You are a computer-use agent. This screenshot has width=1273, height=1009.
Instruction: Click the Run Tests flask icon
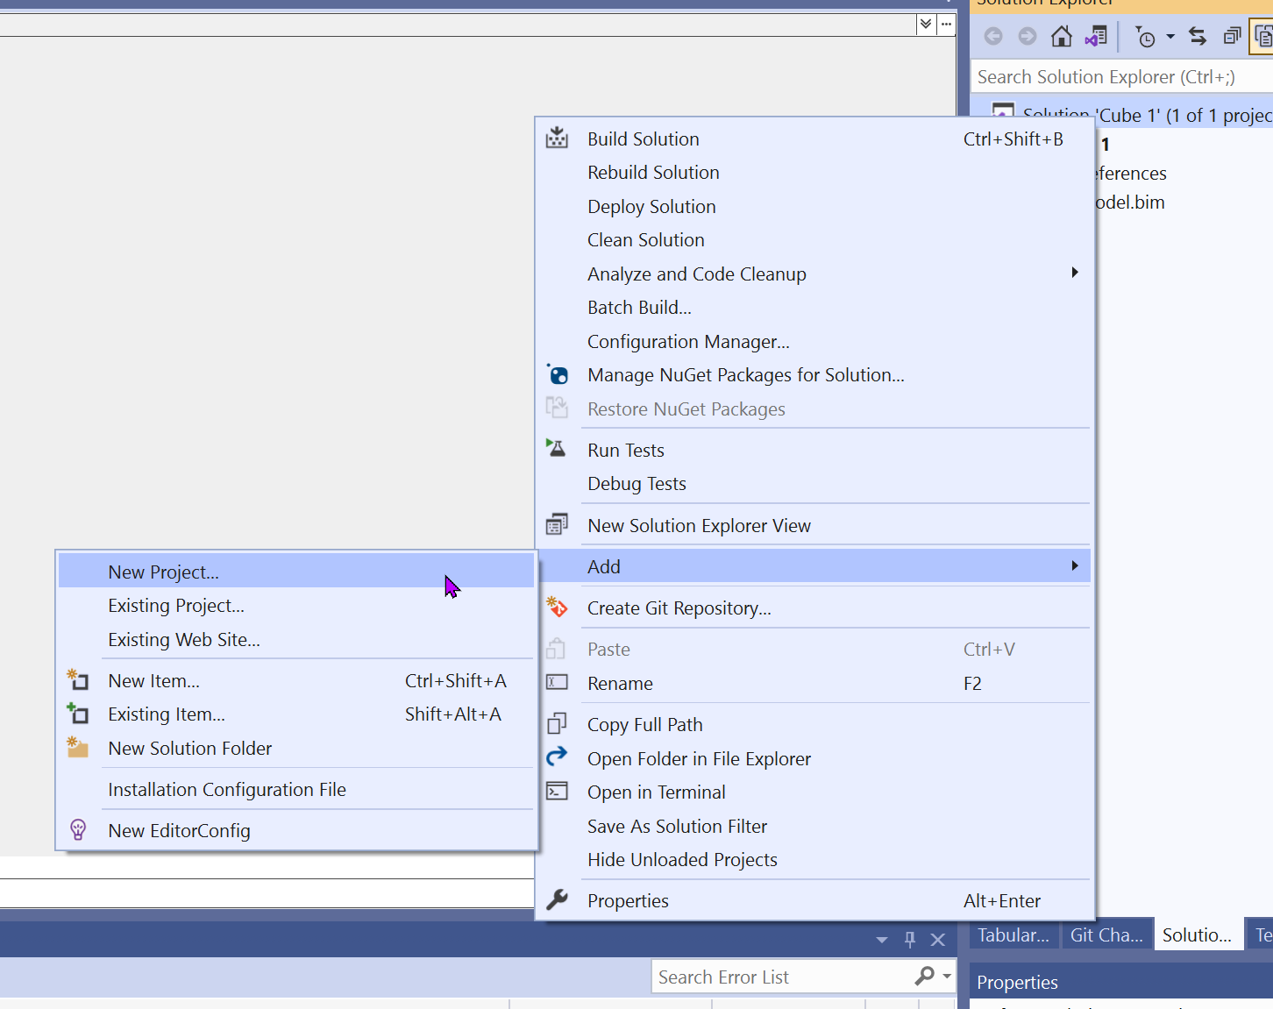[x=557, y=449]
